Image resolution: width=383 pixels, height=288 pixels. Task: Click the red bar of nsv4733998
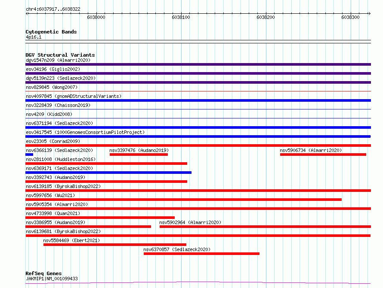point(100,218)
